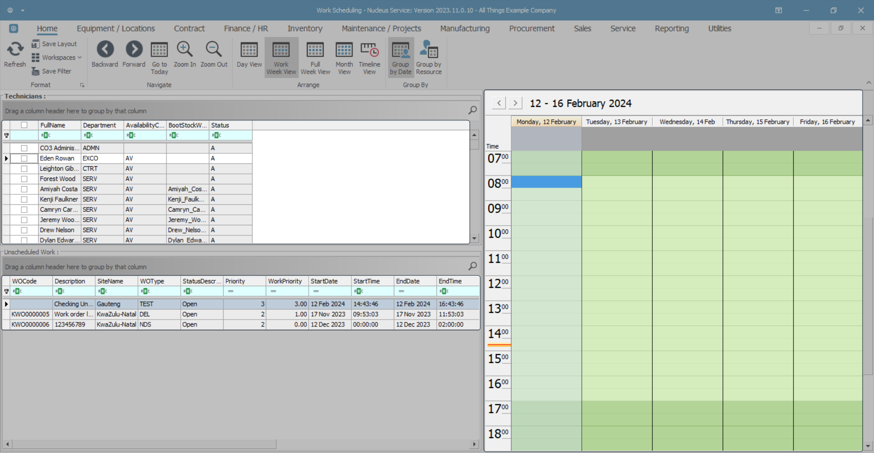Viewport: 874px width, 453px height.
Task: Click the Refresh icon
Action: tap(15, 49)
